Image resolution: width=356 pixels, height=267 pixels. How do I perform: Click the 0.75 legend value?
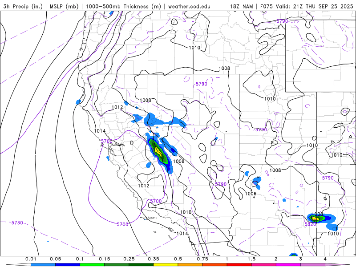(x=202, y=259)
